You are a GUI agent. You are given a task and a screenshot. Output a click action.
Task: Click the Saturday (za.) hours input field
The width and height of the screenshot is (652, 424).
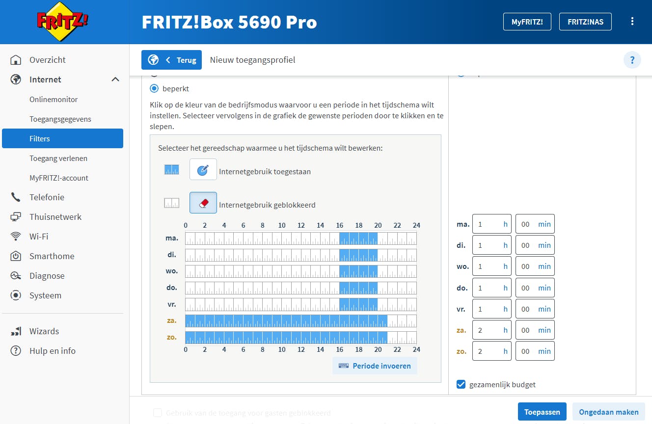point(492,330)
